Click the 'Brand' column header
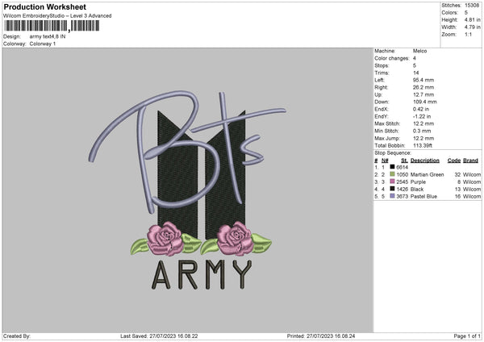The height and width of the screenshot is (342, 484). point(470,161)
